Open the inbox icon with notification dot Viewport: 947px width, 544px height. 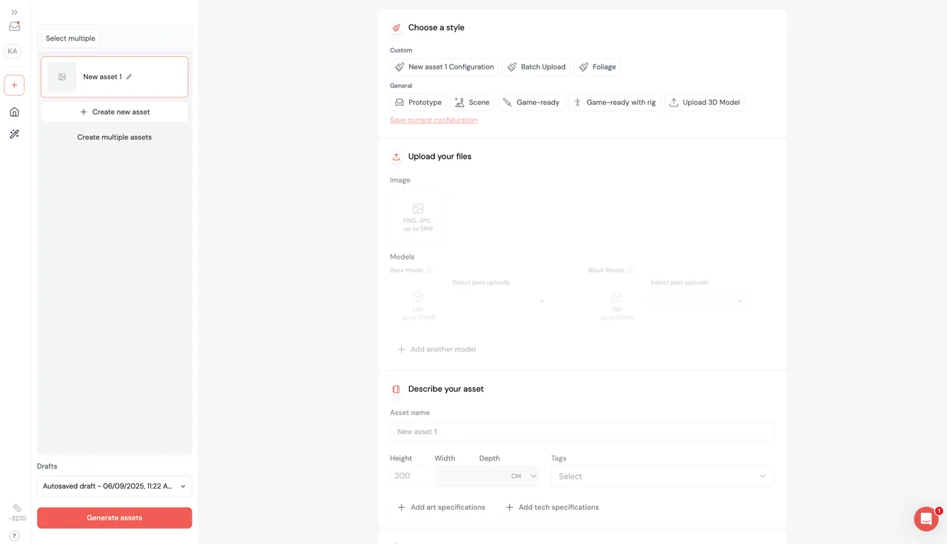14,27
